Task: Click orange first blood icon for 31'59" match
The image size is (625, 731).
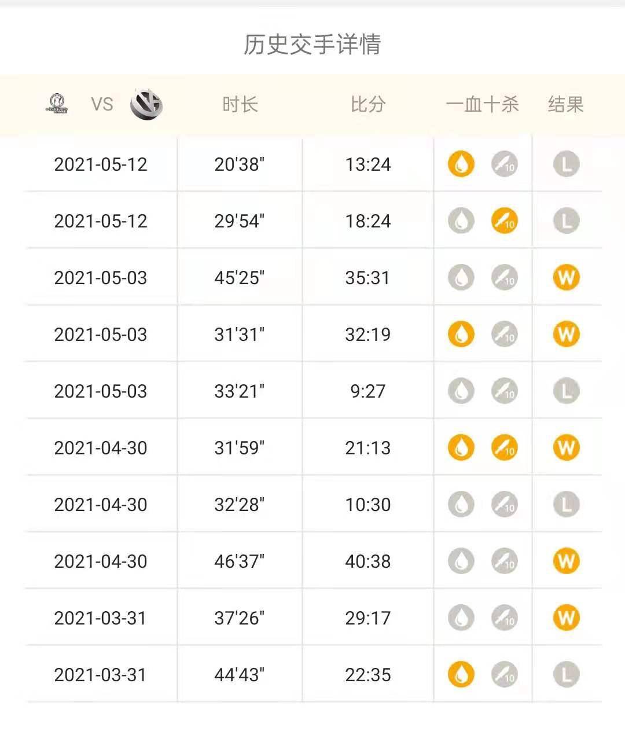Action: [461, 448]
